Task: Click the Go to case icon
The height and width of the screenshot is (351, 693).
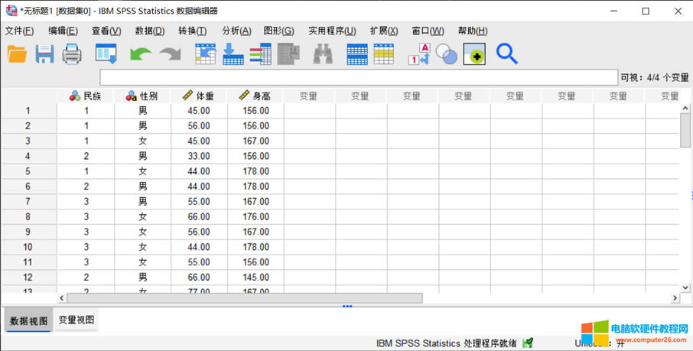Action: click(205, 54)
